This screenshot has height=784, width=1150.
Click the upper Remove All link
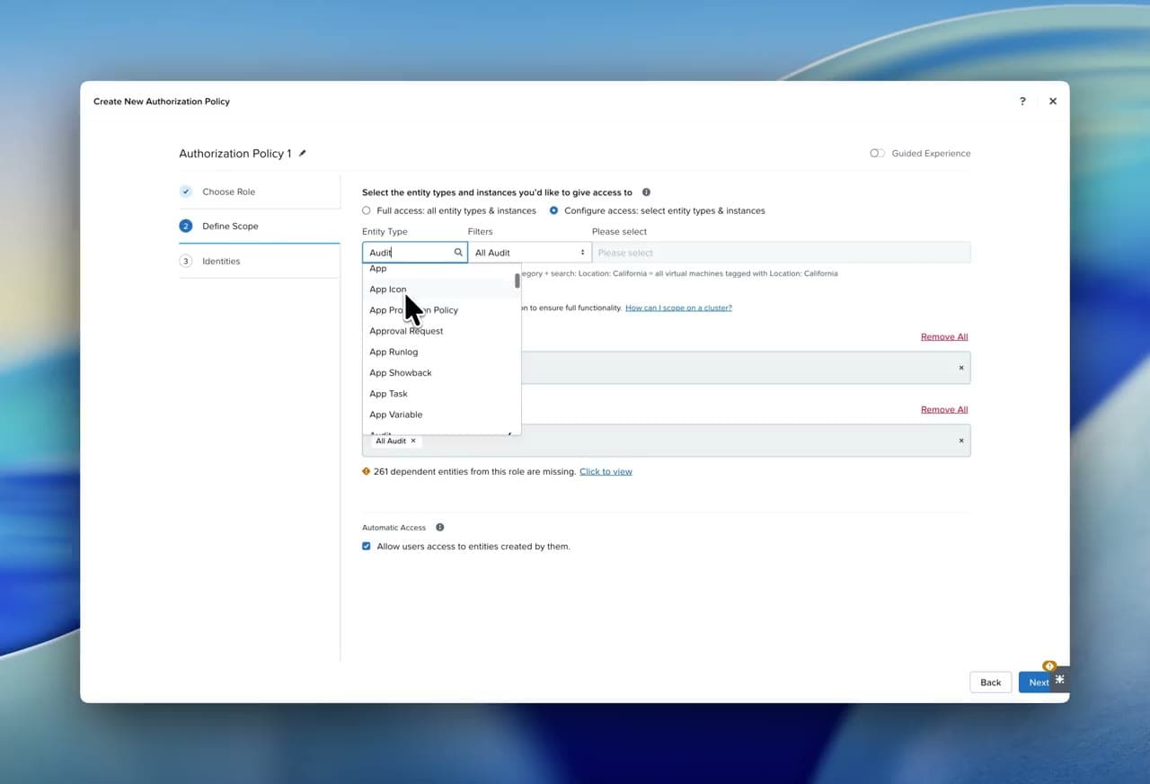point(944,336)
